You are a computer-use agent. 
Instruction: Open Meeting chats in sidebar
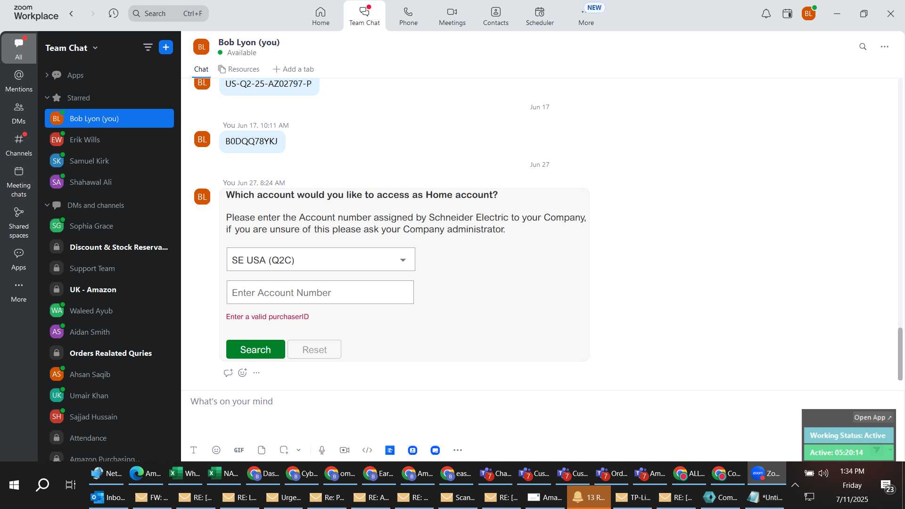coord(19,182)
